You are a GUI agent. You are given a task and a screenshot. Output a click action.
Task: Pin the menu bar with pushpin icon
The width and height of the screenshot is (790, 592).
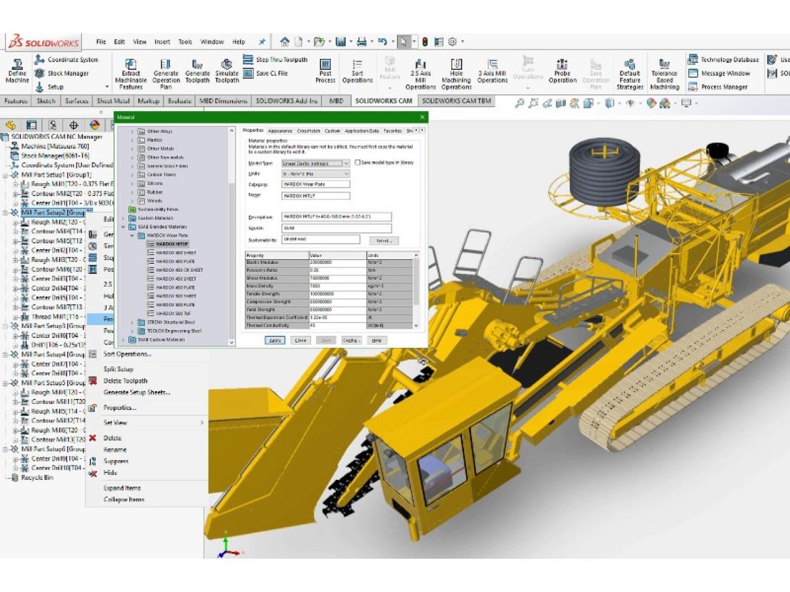tap(262, 42)
